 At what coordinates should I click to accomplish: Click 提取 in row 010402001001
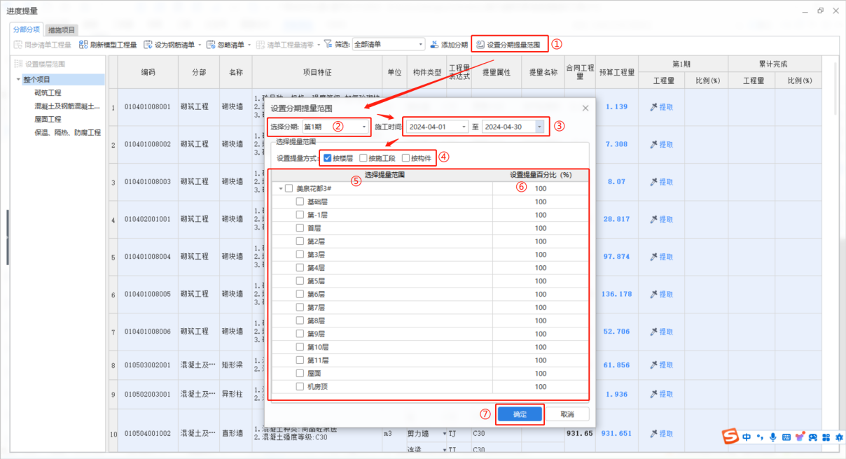pos(661,219)
